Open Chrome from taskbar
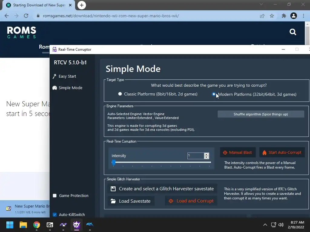The height and width of the screenshot is (232, 310). [x=37, y=225]
